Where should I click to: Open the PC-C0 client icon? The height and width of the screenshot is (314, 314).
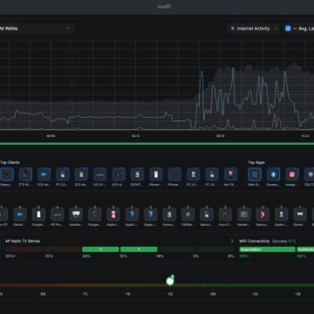(63, 174)
